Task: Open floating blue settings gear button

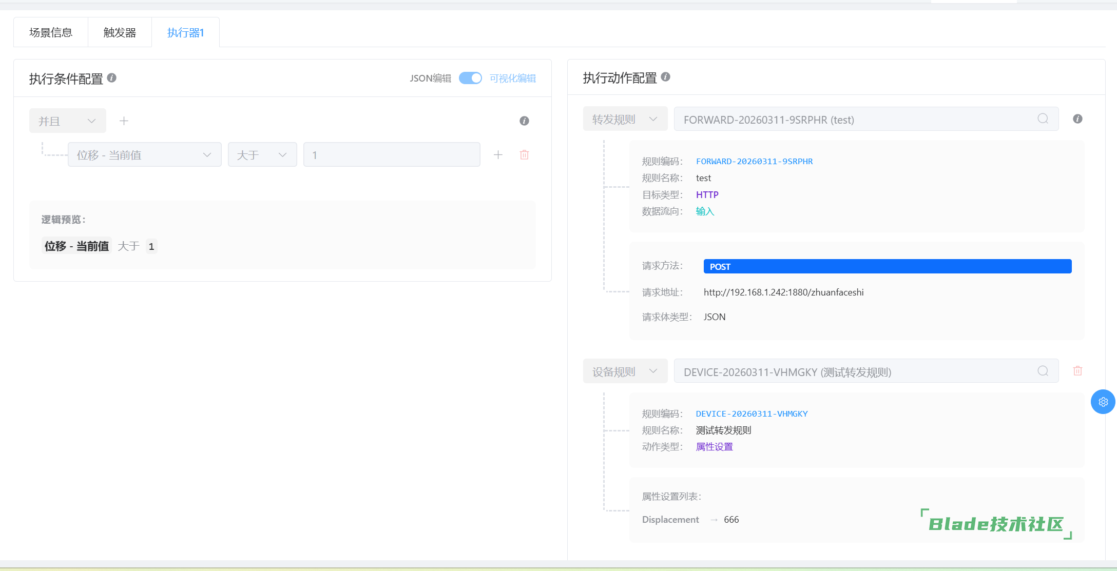Action: (x=1103, y=402)
